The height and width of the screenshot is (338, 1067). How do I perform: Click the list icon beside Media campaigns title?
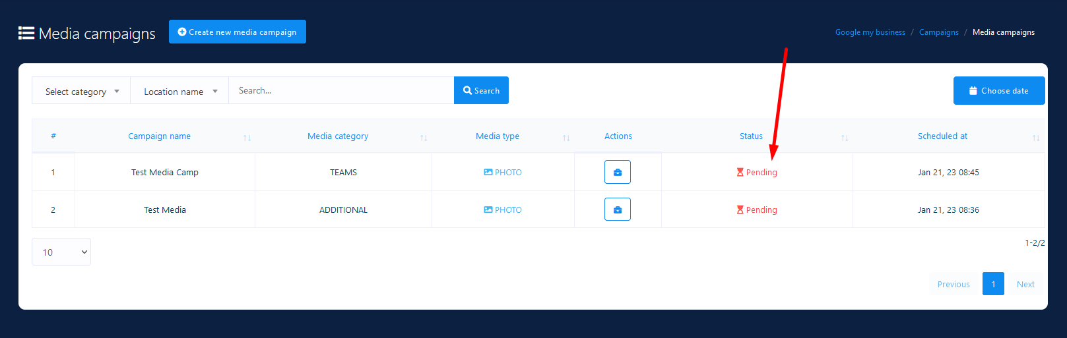tap(26, 33)
